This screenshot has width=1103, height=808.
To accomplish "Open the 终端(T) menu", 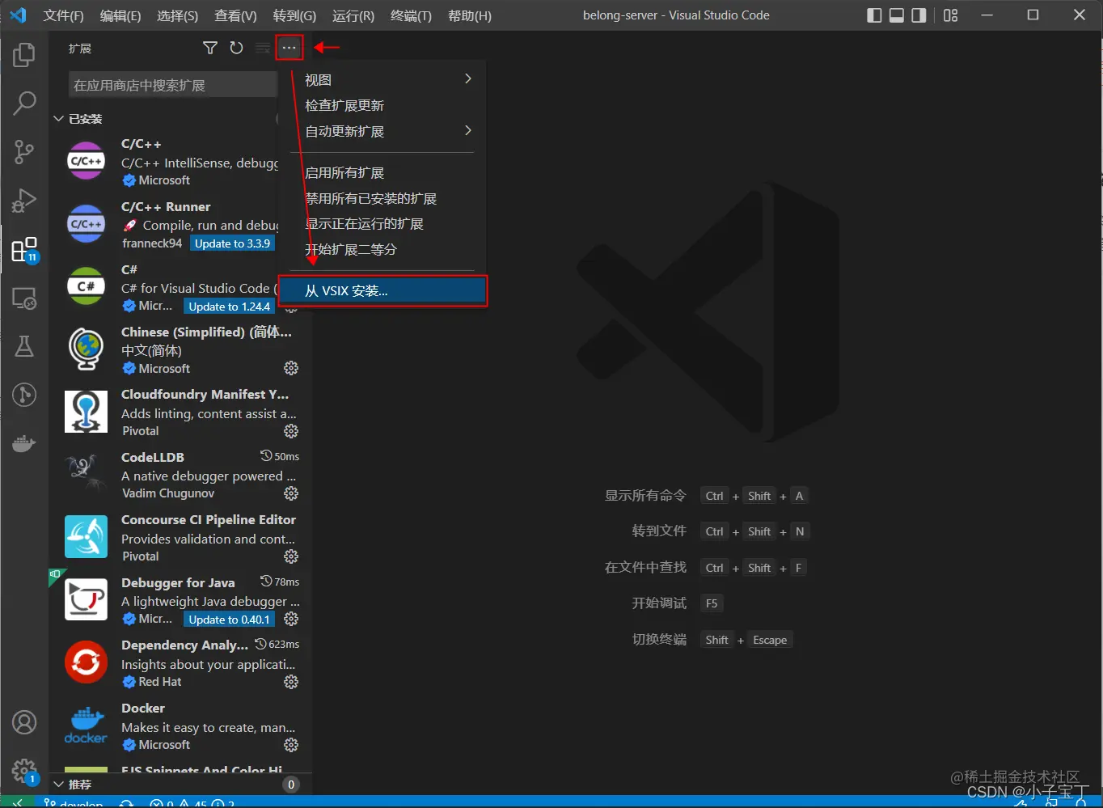I will click(411, 15).
